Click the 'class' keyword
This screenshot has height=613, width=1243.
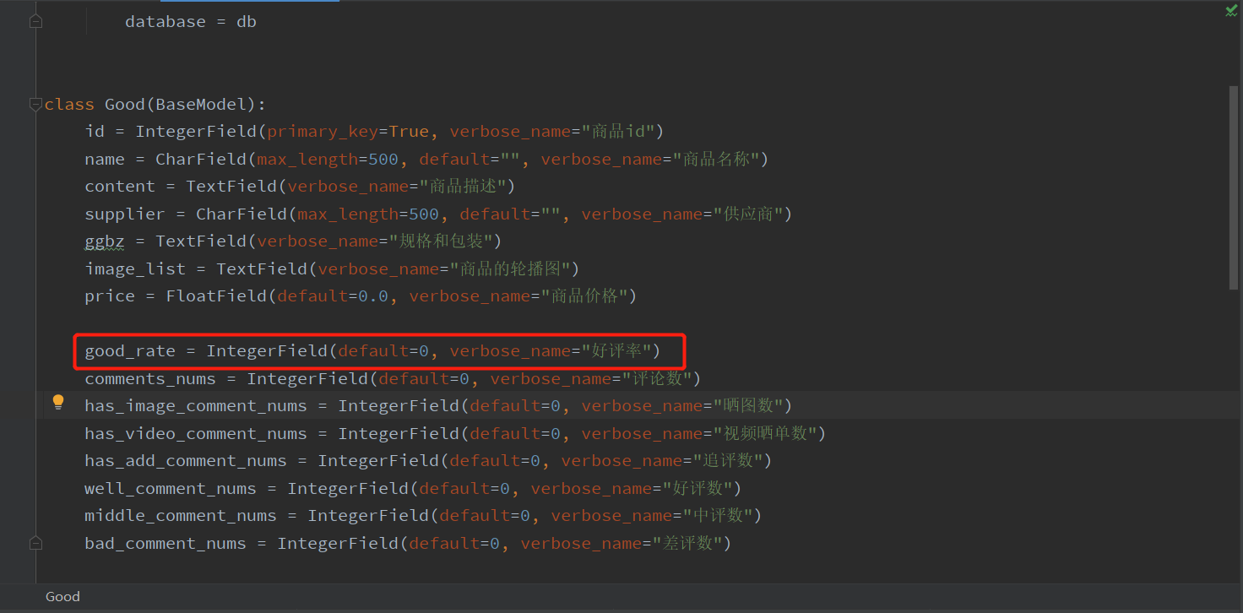click(x=69, y=105)
